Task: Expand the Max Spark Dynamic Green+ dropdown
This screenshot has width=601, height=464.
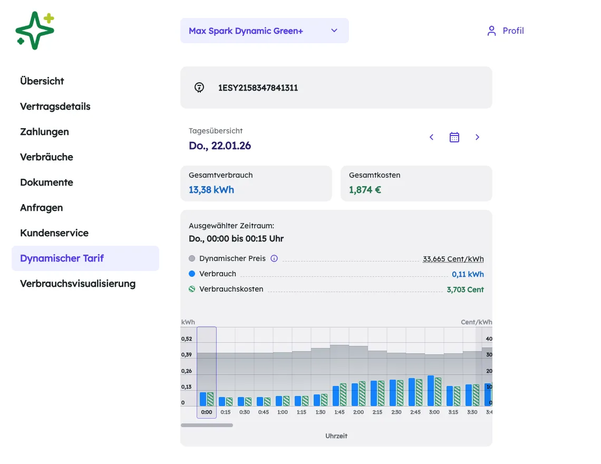Action: tap(265, 31)
